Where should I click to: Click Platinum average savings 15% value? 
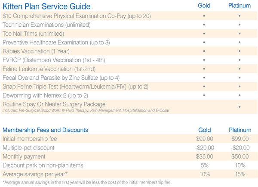click(240, 174)
